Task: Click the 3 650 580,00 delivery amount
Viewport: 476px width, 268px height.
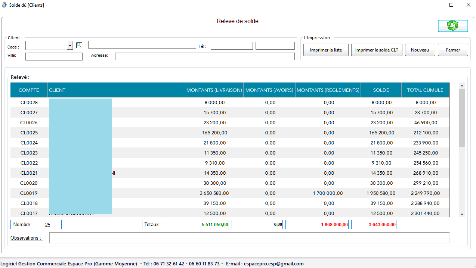Action: coord(214,193)
